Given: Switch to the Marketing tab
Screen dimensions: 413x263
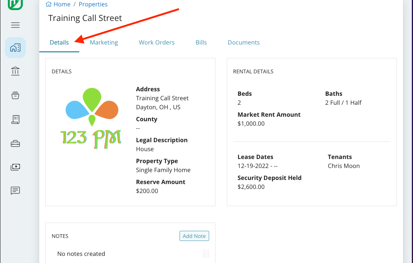Looking at the screenshot, I should [104, 42].
